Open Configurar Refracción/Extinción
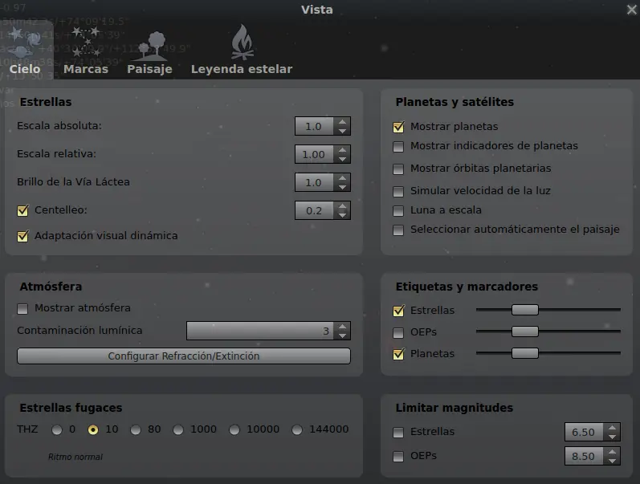 click(x=184, y=356)
